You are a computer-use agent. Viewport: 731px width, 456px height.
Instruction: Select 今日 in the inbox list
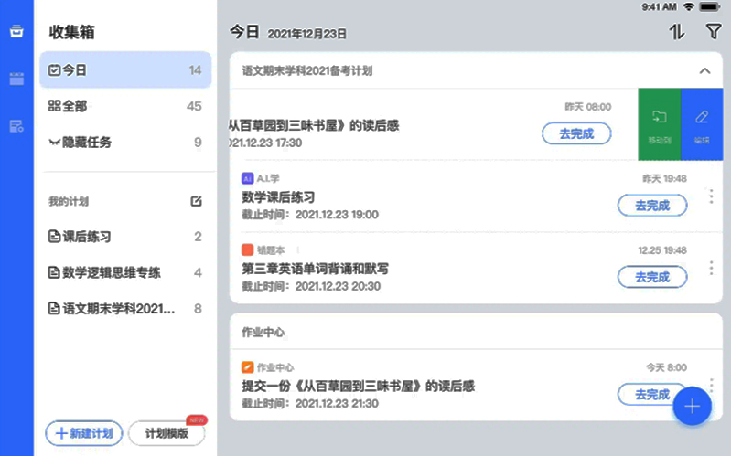coord(125,70)
